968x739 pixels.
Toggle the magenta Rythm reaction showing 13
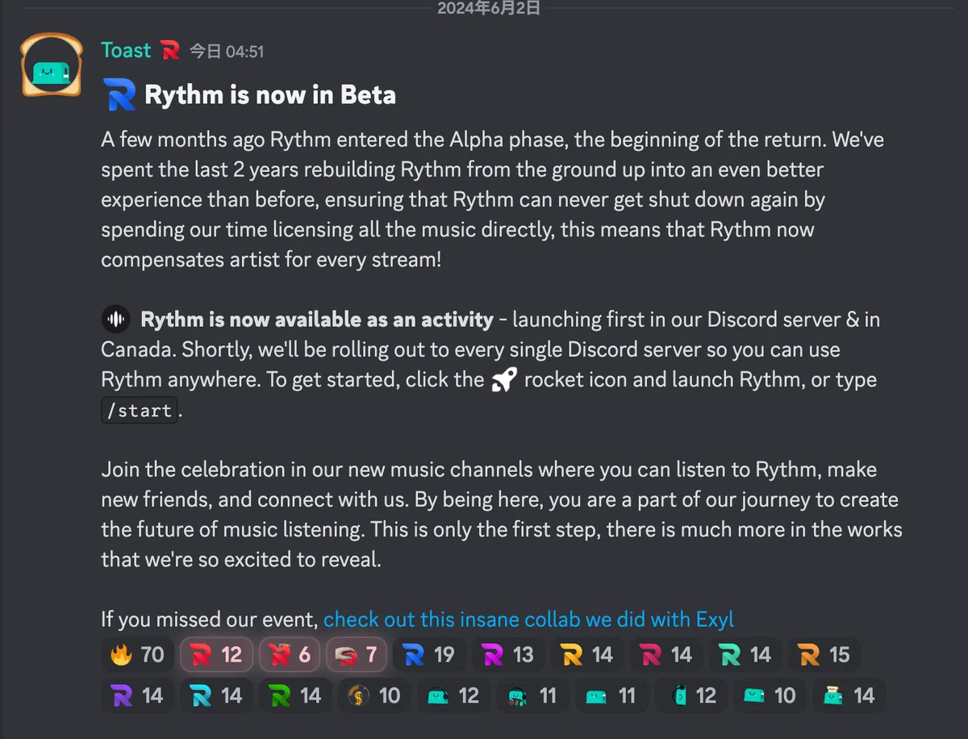[508, 654]
